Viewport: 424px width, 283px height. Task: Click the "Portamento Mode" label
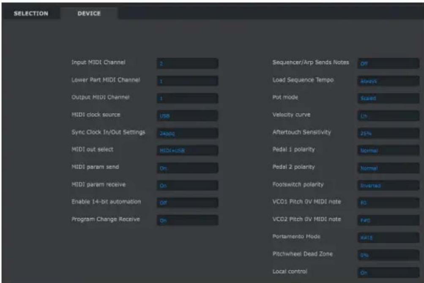[x=296, y=237]
